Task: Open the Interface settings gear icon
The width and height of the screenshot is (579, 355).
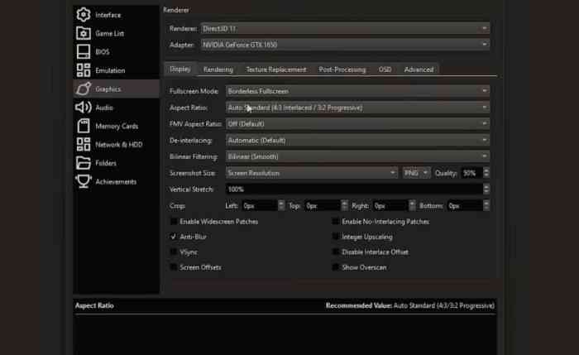Action: [x=83, y=15]
